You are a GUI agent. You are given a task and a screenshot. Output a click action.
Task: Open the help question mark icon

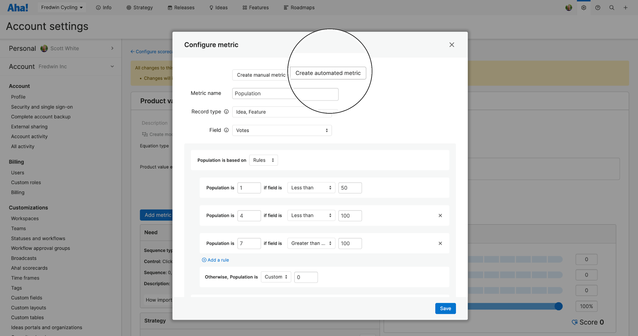pyautogui.click(x=598, y=7)
